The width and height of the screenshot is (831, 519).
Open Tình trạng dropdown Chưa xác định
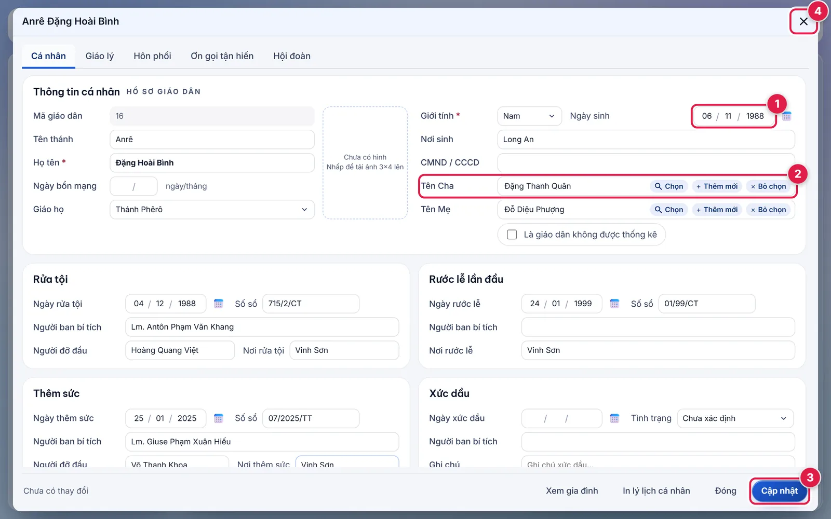735,418
